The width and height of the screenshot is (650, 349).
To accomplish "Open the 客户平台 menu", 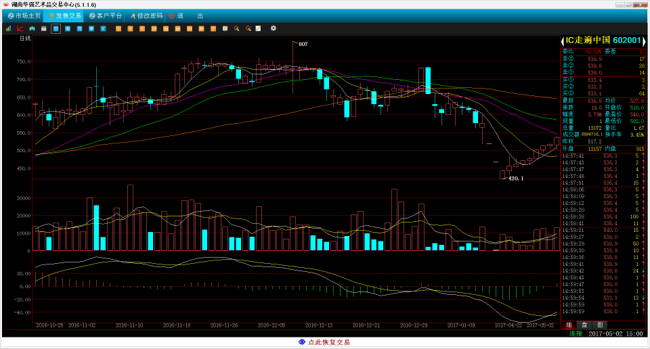I will click(106, 16).
